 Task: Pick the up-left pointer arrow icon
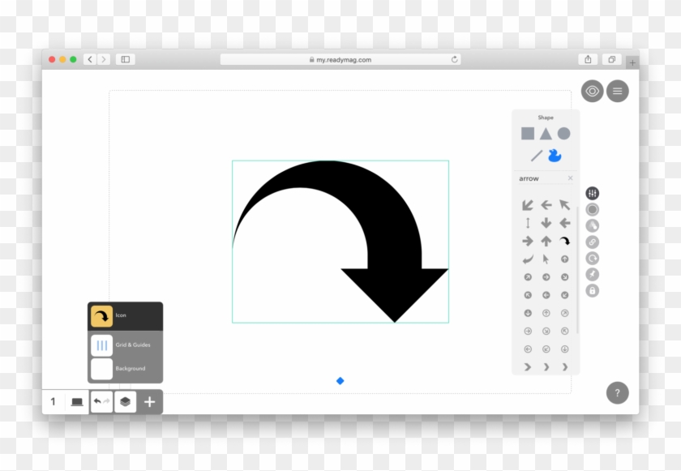pos(564,205)
